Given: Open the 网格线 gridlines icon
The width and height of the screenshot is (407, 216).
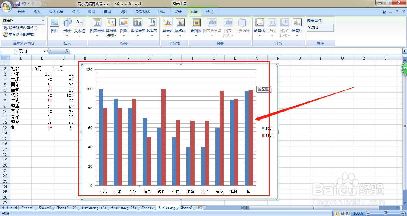Looking at the screenshot, I should 180,28.
